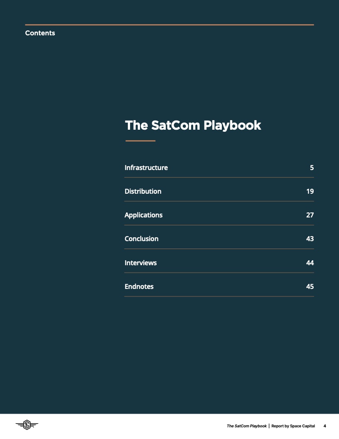This screenshot has width=339, height=439.
Task: Click the italic SatCom Playbook footer text
Action: pyautogui.click(x=247, y=426)
